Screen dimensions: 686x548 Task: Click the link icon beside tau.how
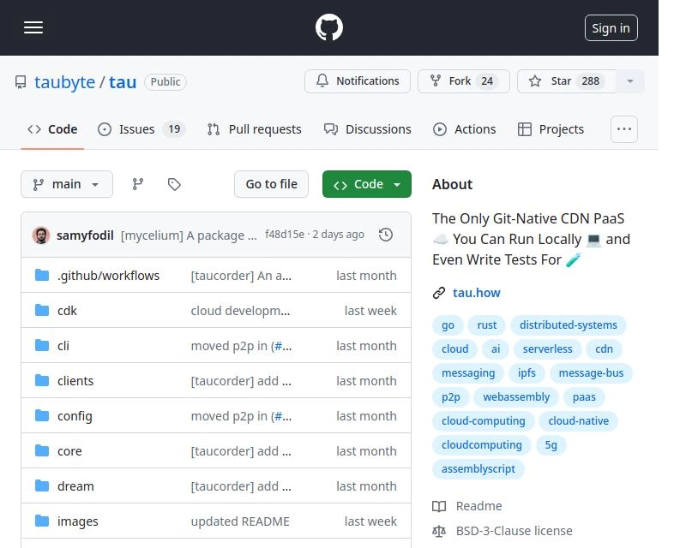click(x=439, y=293)
